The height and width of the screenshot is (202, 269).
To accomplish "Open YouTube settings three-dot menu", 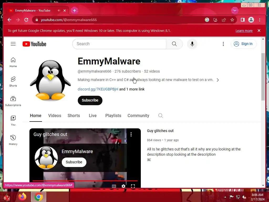I will pyautogui.click(x=223, y=44).
